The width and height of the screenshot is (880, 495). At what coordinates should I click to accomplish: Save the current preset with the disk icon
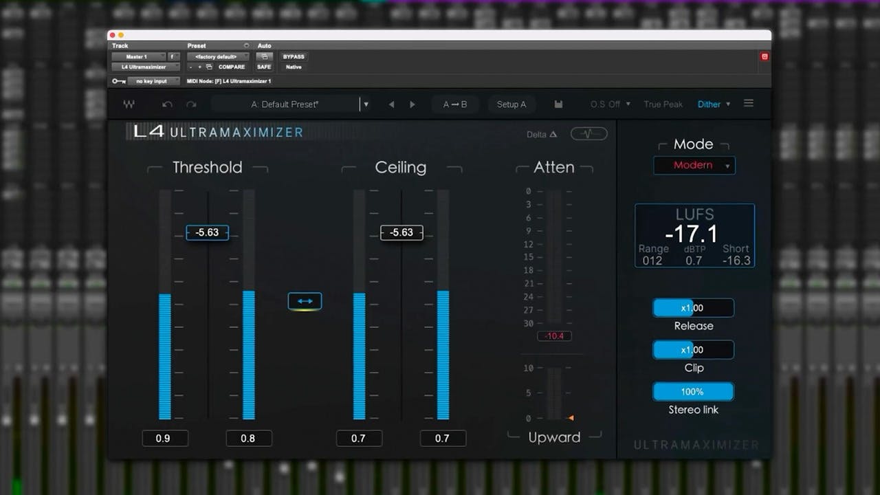tap(558, 104)
